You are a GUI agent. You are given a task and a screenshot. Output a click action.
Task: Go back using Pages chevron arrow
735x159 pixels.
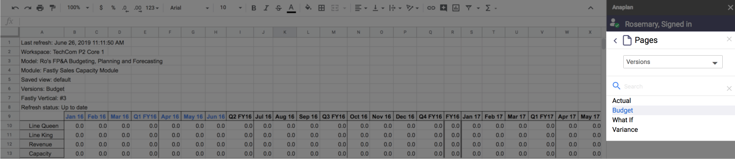click(615, 41)
